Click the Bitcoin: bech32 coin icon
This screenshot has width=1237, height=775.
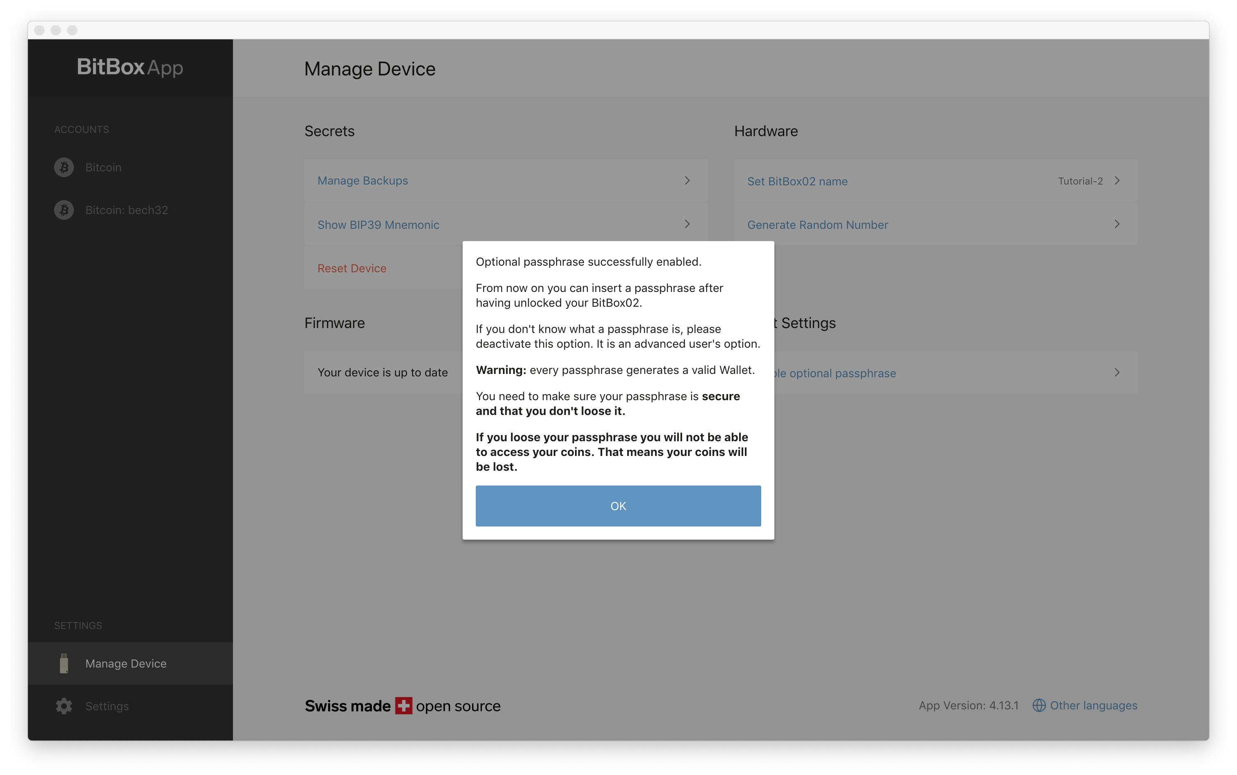(x=64, y=210)
